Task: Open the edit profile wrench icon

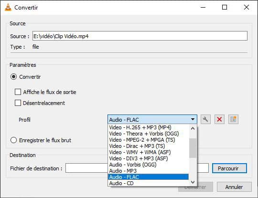Action: click(x=205, y=119)
